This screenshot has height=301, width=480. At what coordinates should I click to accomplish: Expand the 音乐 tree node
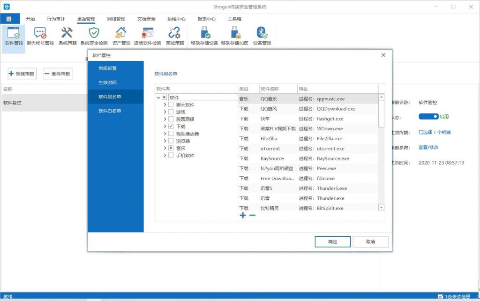pos(165,148)
